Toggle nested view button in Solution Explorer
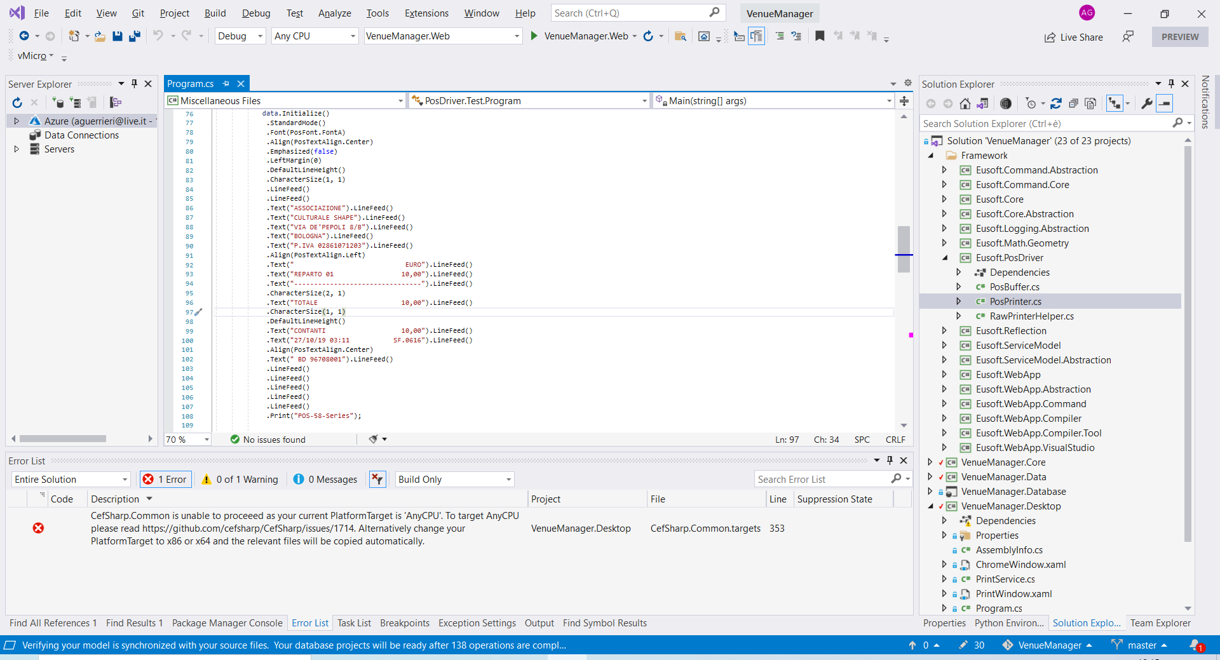1220x660 pixels. pyautogui.click(x=1115, y=104)
